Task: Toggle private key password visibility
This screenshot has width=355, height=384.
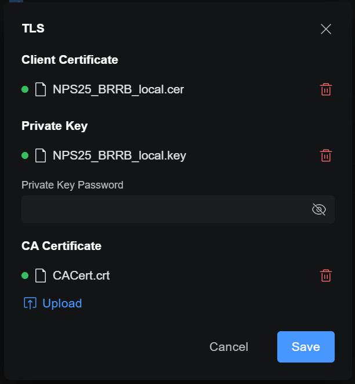Action: pyautogui.click(x=319, y=209)
